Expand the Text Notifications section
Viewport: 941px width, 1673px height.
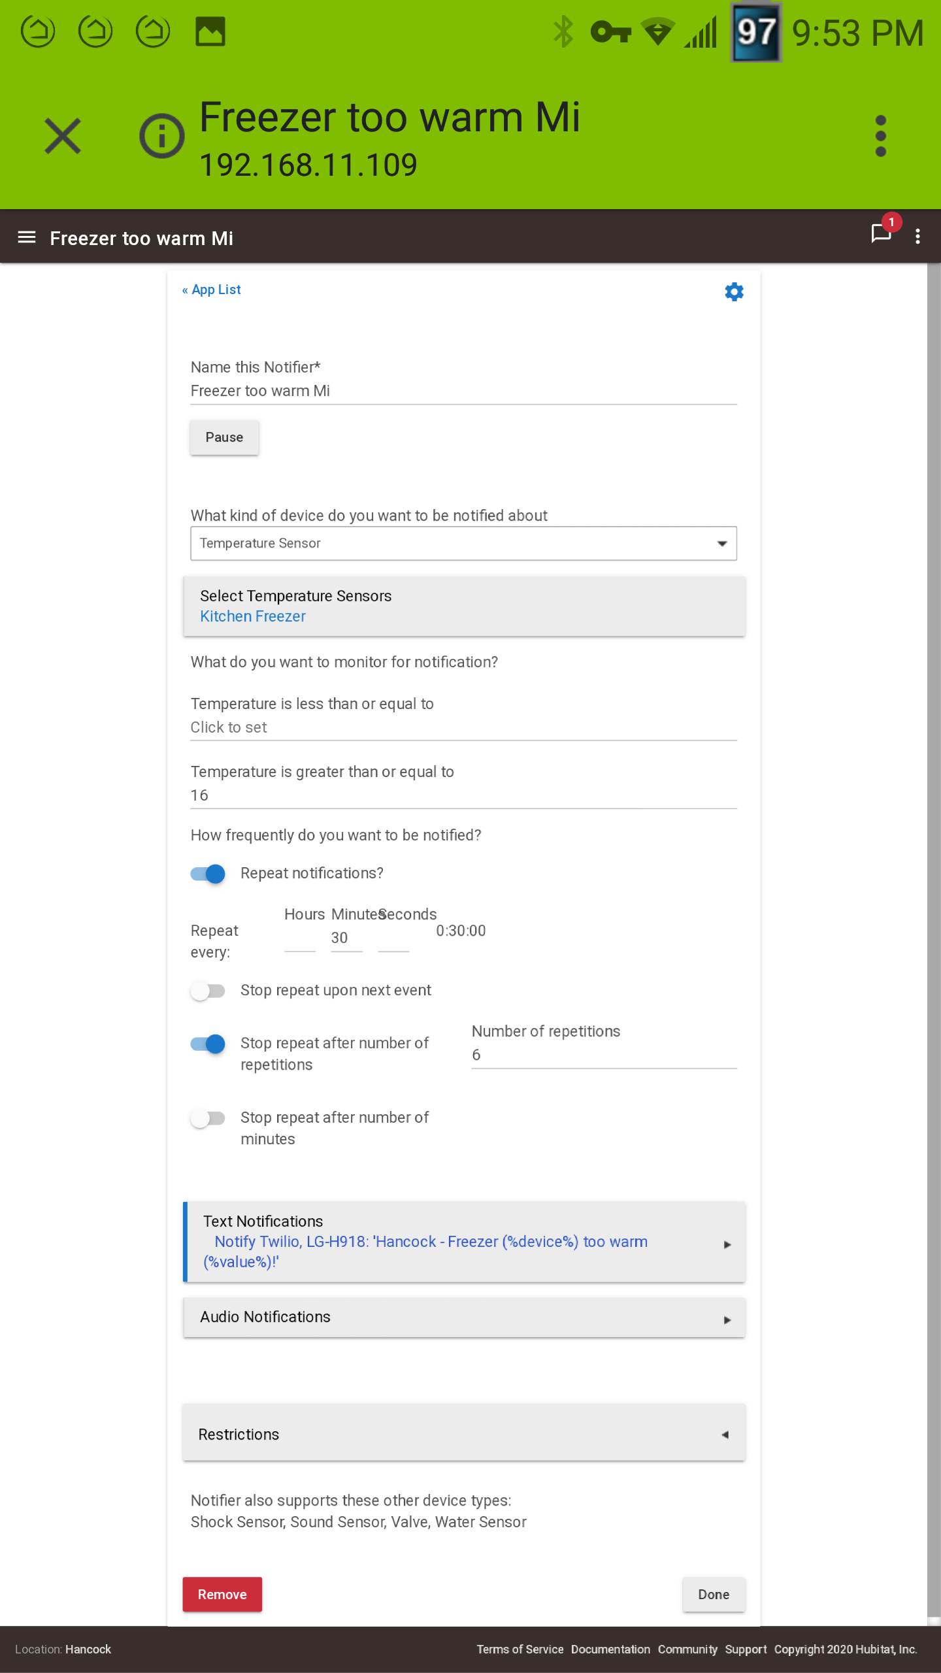pos(464,1241)
